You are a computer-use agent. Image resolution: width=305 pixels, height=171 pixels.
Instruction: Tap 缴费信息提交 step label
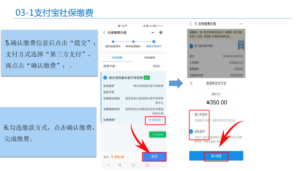tap(154, 46)
